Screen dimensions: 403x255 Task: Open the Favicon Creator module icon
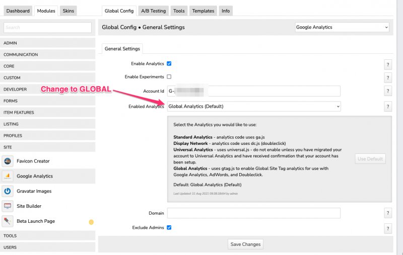(x=8, y=161)
